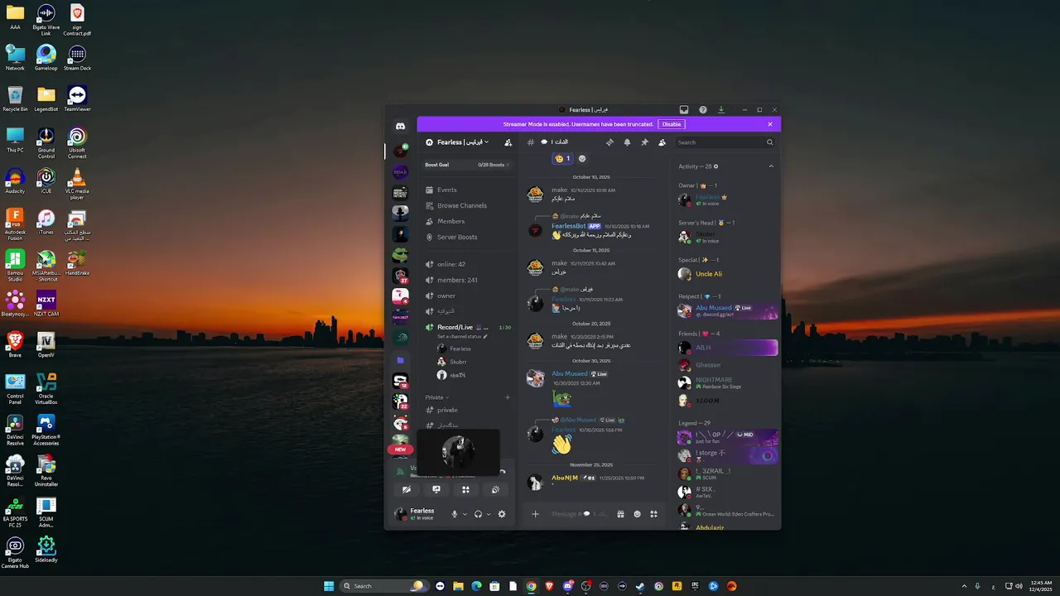The width and height of the screenshot is (1060, 596).
Task: Open the microphone input options arrow
Action: [465, 514]
